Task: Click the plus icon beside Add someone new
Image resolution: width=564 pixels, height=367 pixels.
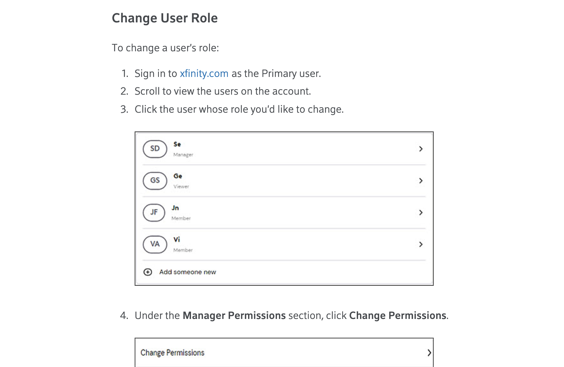Action: [x=148, y=272]
